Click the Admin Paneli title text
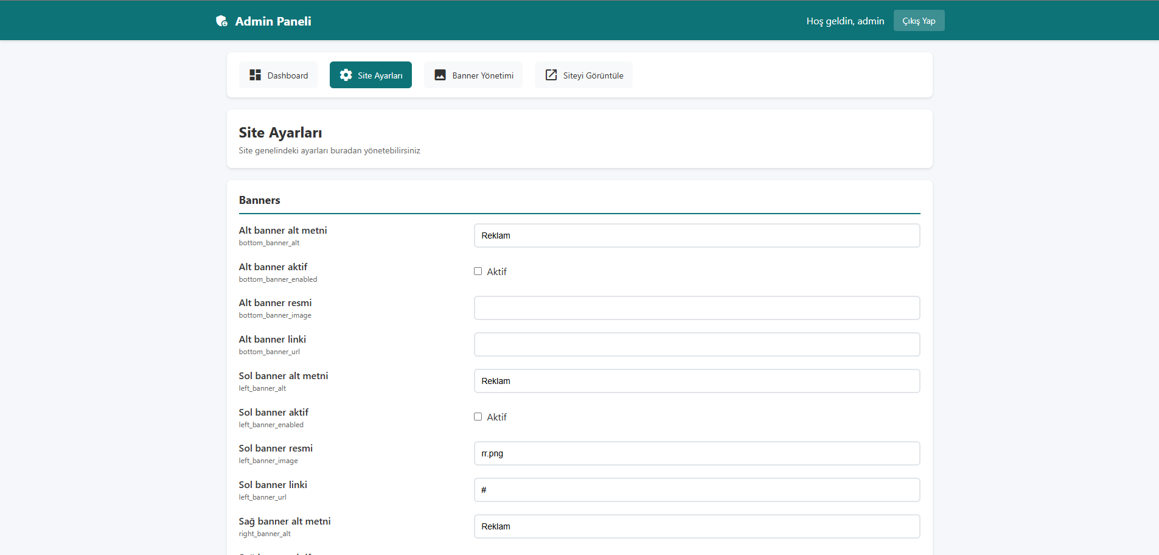 [x=273, y=21]
